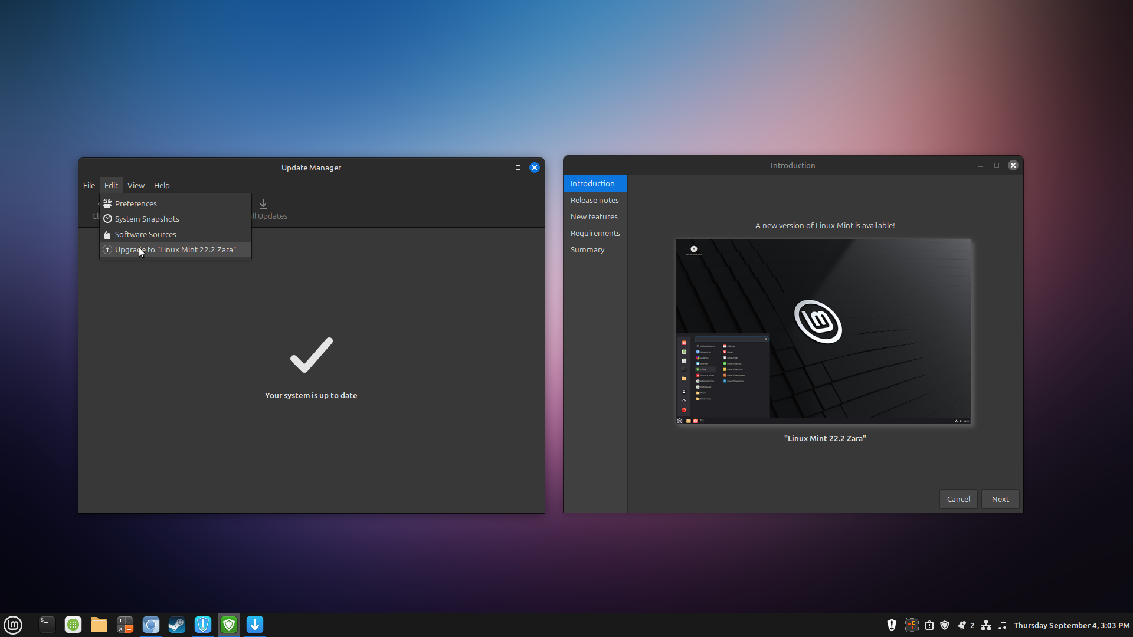
Task: Click the Install Updates download arrow icon
Action: [x=263, y=204]
